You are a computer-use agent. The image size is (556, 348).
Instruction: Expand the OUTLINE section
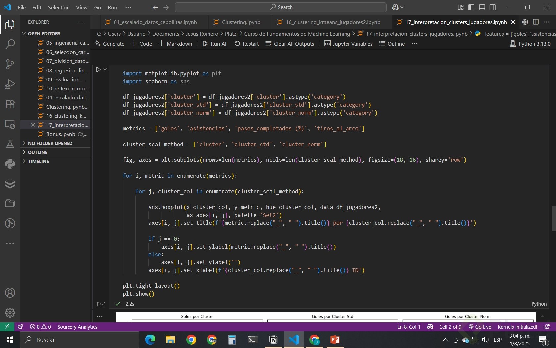pos(38,152)
